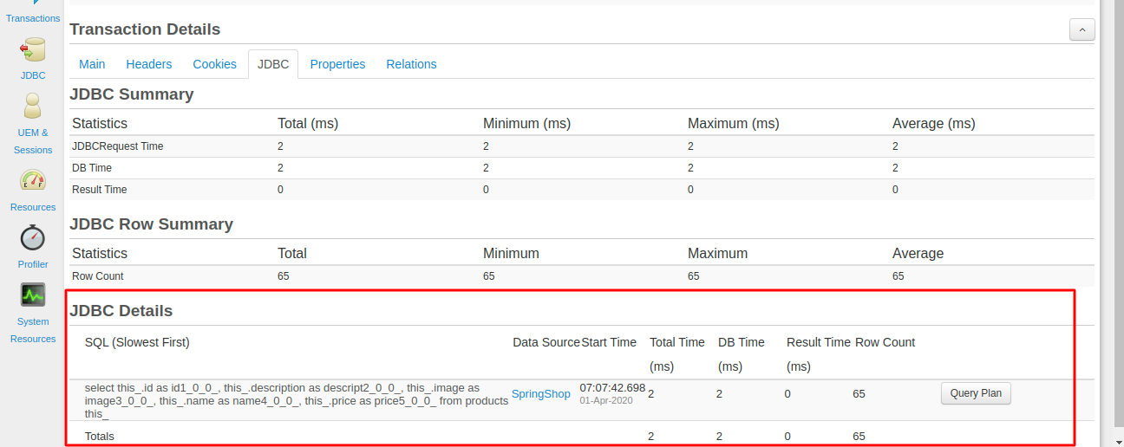This screenshot has width=1124, height=447.
Task: Open the SpringShop data source link
Action: tap(541, 394)
